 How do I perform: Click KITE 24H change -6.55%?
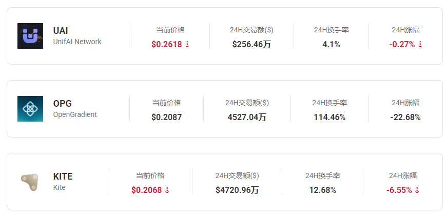[x=399, y=190]
